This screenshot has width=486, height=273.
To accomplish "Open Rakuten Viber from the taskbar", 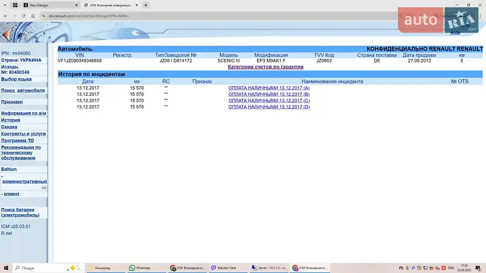I will click(226, 268).
